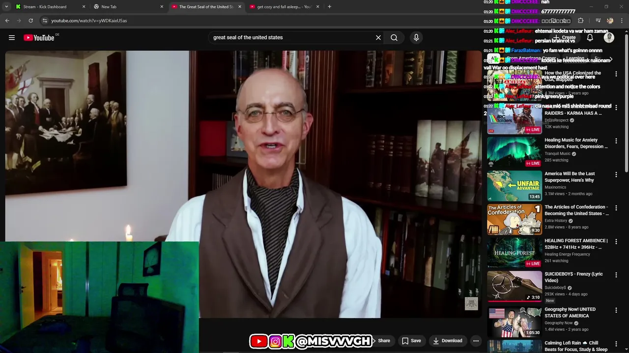
Task: Open the HEALING FOREST live thumbnail
Action: point(515,252)
